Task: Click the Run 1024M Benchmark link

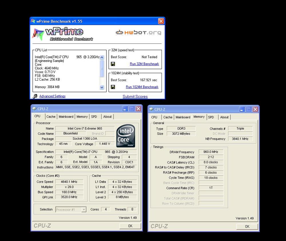Action: 142,87
